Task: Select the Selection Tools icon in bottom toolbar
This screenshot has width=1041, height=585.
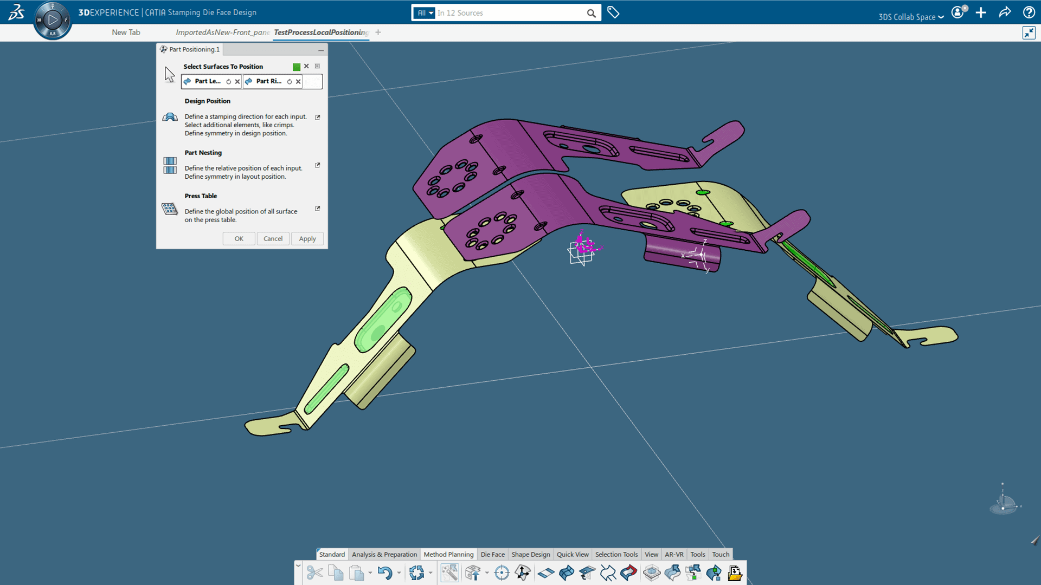Action: [x=615, y=554]
